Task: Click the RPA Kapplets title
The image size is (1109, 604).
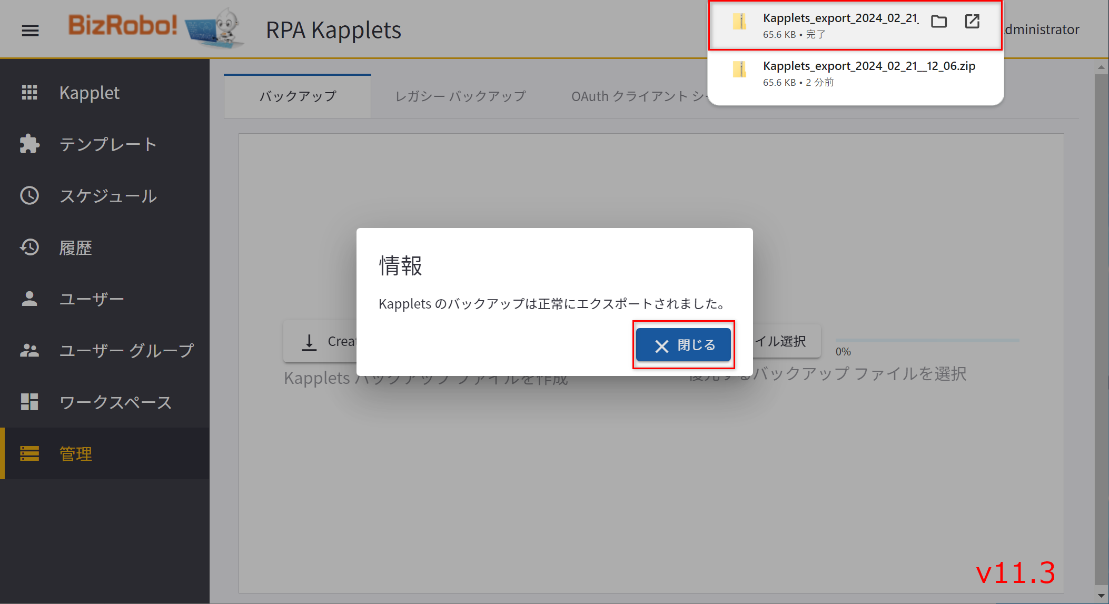Action: [x=333, y=30]
